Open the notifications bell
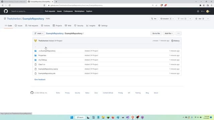 [x=198, y=11]
